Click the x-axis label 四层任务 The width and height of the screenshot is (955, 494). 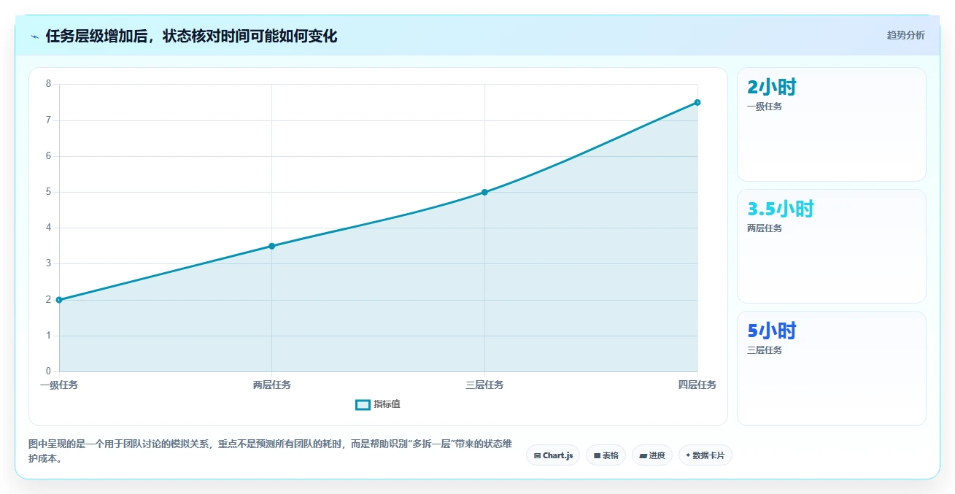coord(697,385)
